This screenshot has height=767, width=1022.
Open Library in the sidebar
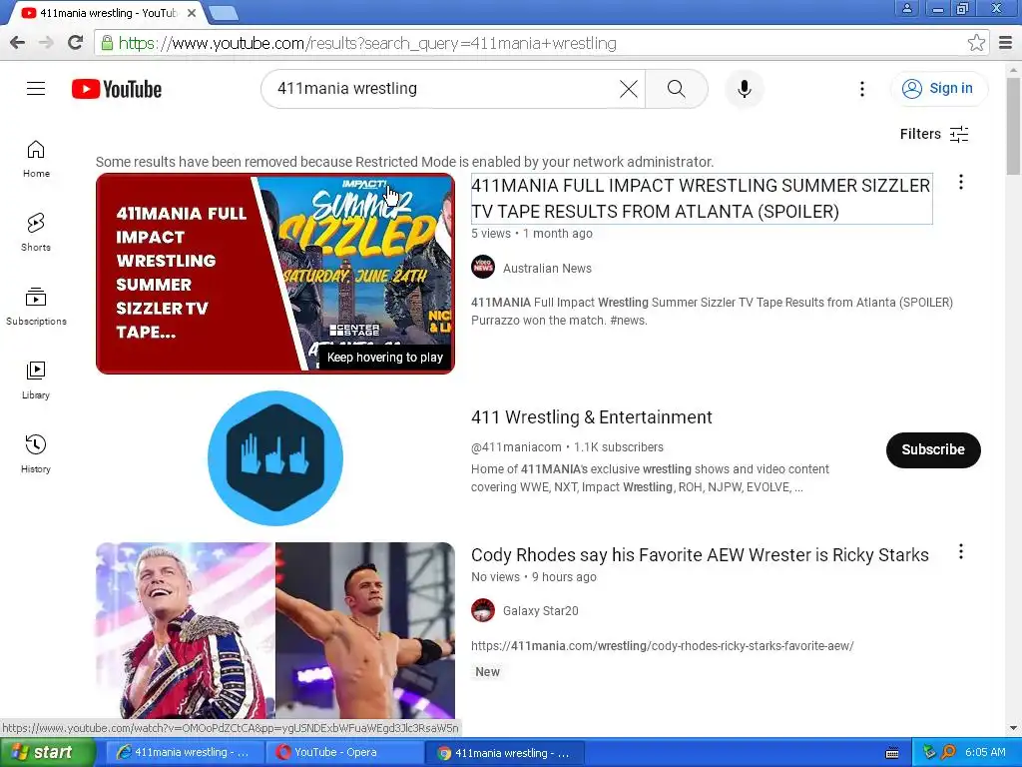pyautogui.click(x=36, y=381)
